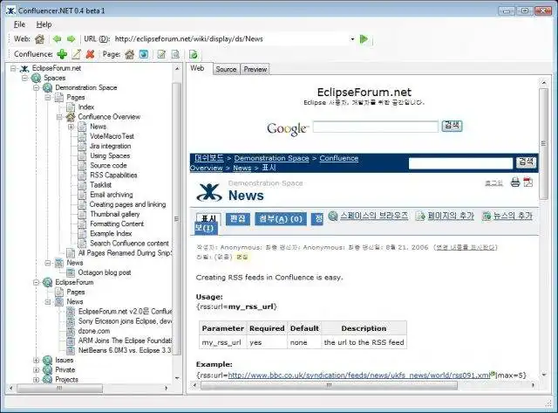Click the page document icon in toolbar
Screen dimensions: 558x413
[175, 54]
